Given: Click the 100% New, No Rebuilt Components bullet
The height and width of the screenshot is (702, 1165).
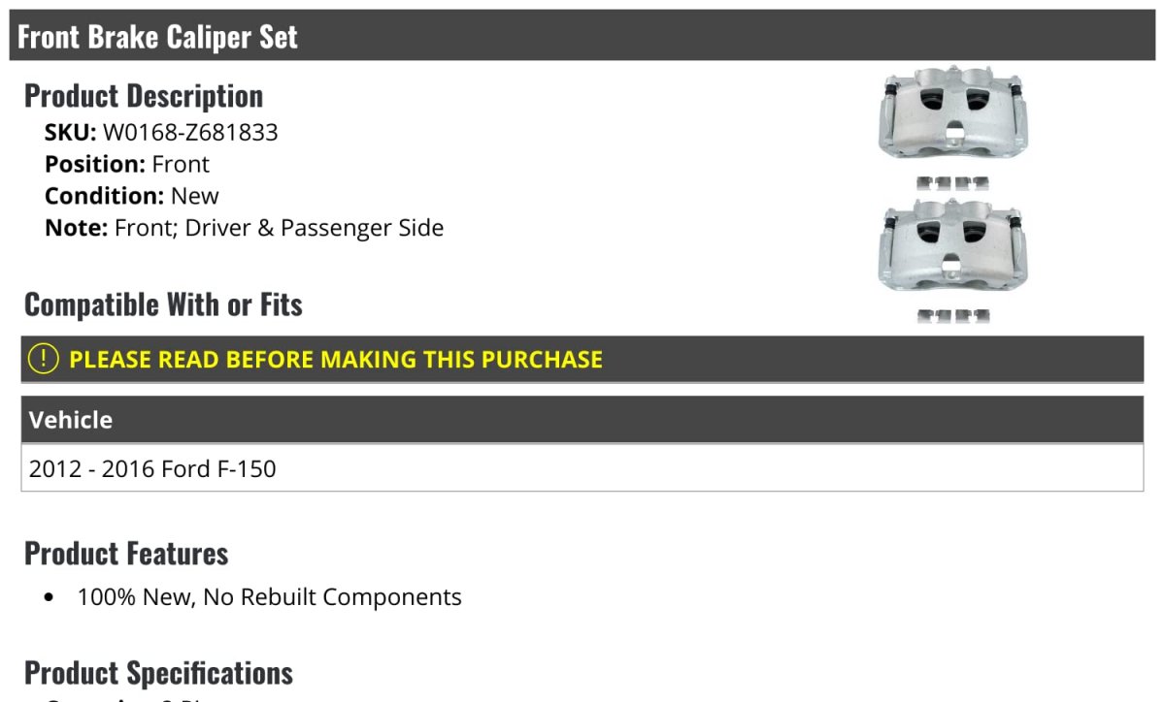Looking at the screenshot, I should pyautogui.click(x=269, y=596).
